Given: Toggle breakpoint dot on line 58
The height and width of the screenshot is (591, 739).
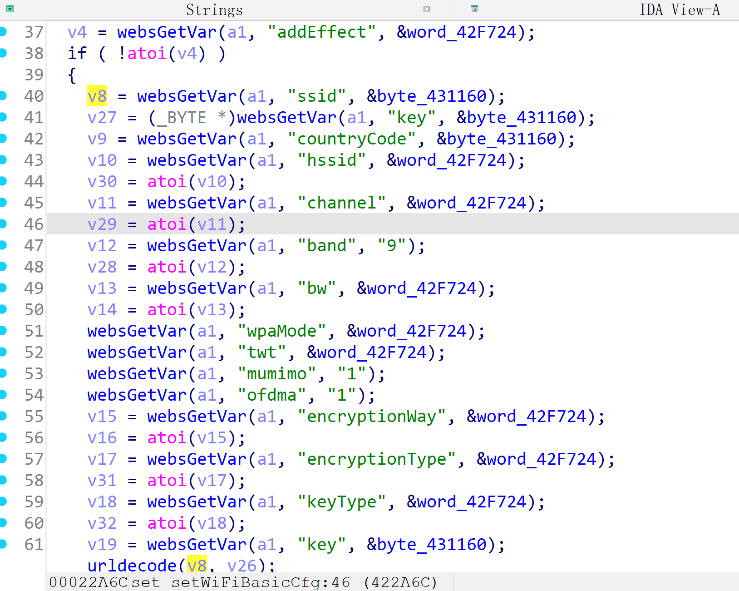Looking at the screenshot, I should point(3,480).
